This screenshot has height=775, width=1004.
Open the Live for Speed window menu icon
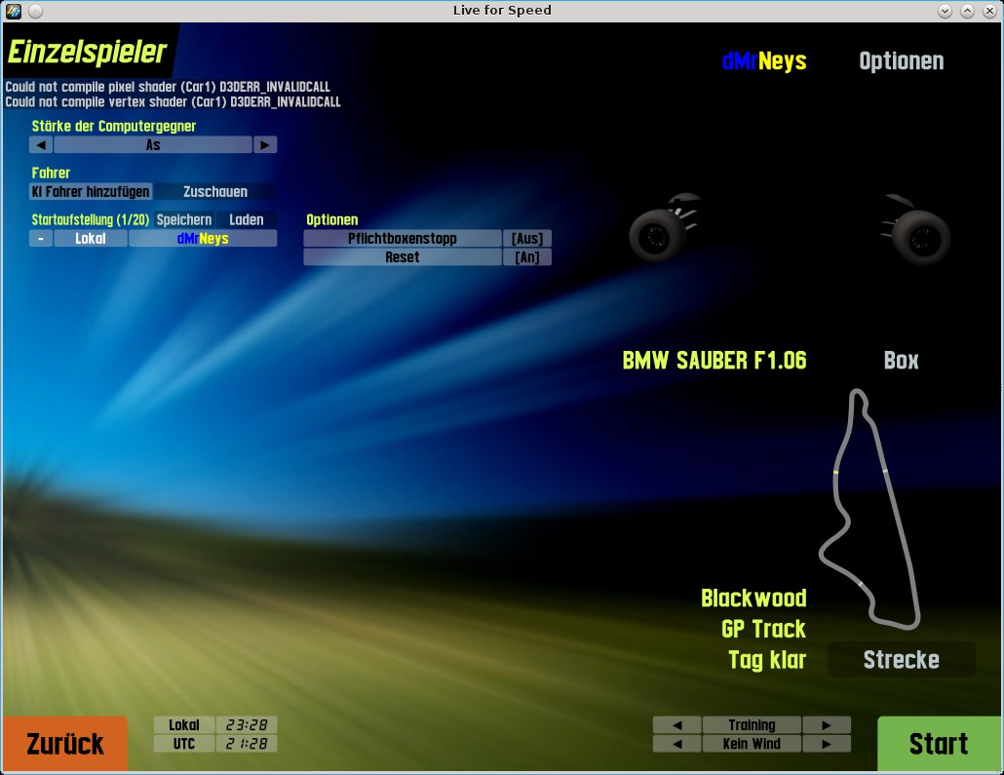point(14,11)
